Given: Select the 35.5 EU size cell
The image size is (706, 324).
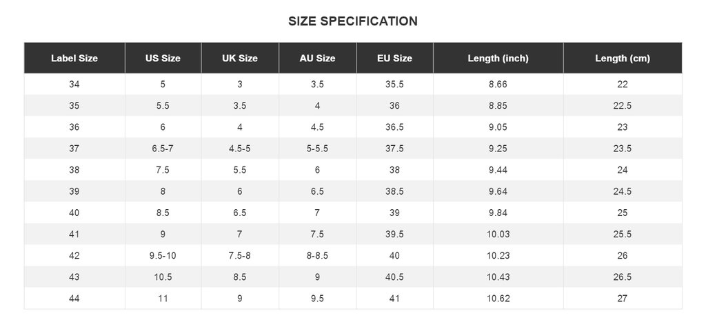Looking at the screenshot, I should pyautogui.click(x=394, y=84).
